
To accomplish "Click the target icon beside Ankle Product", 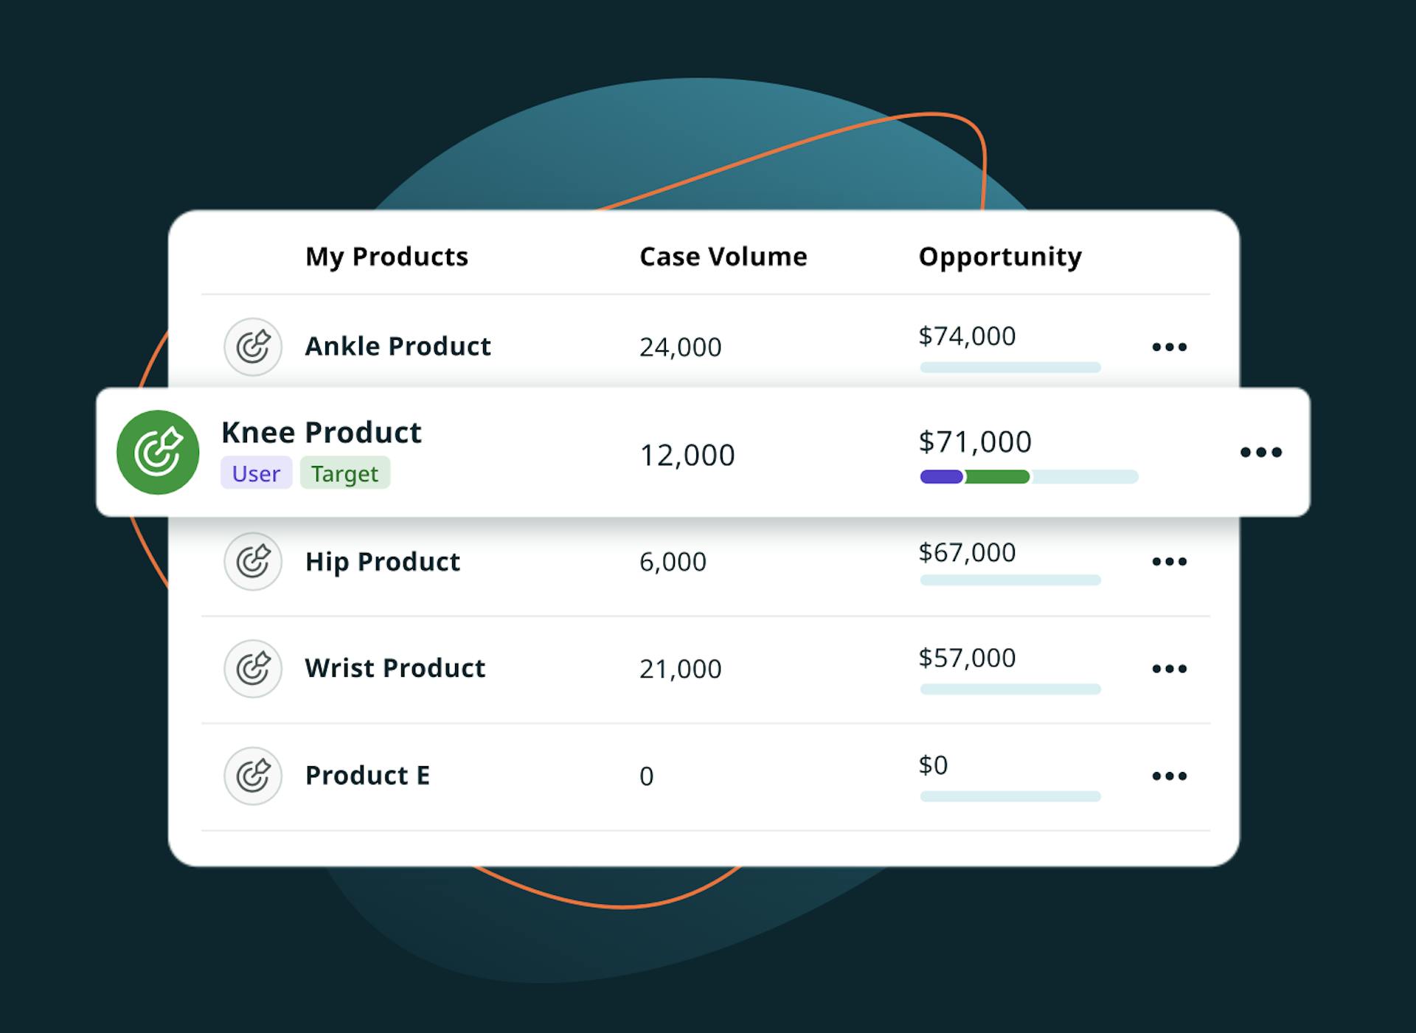I will [x=252, y=347].
